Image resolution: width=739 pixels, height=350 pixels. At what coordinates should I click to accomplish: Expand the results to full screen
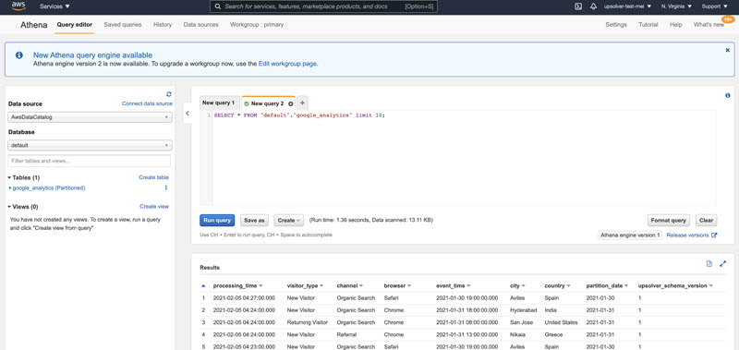(x=723, y=264)
